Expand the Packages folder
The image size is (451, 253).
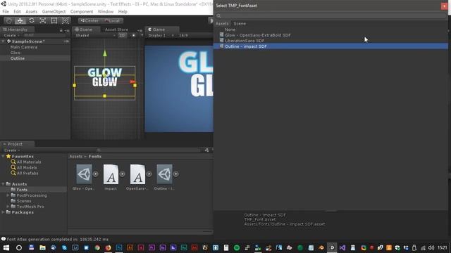coord(3,212)
